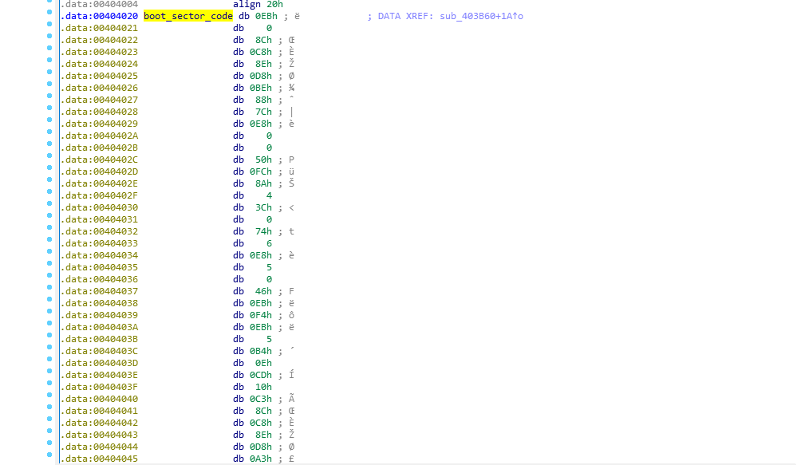Click address .data:00404029
The image size is (797, 465).
(99, 124)
